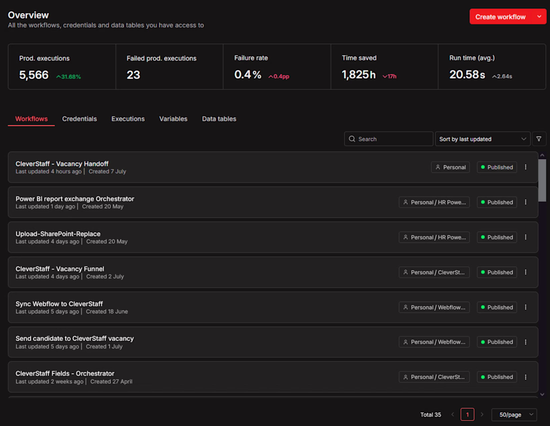Screen dimensions: 550x426
Task: Click the 31.68% change indicator
Action: (68, 76)
